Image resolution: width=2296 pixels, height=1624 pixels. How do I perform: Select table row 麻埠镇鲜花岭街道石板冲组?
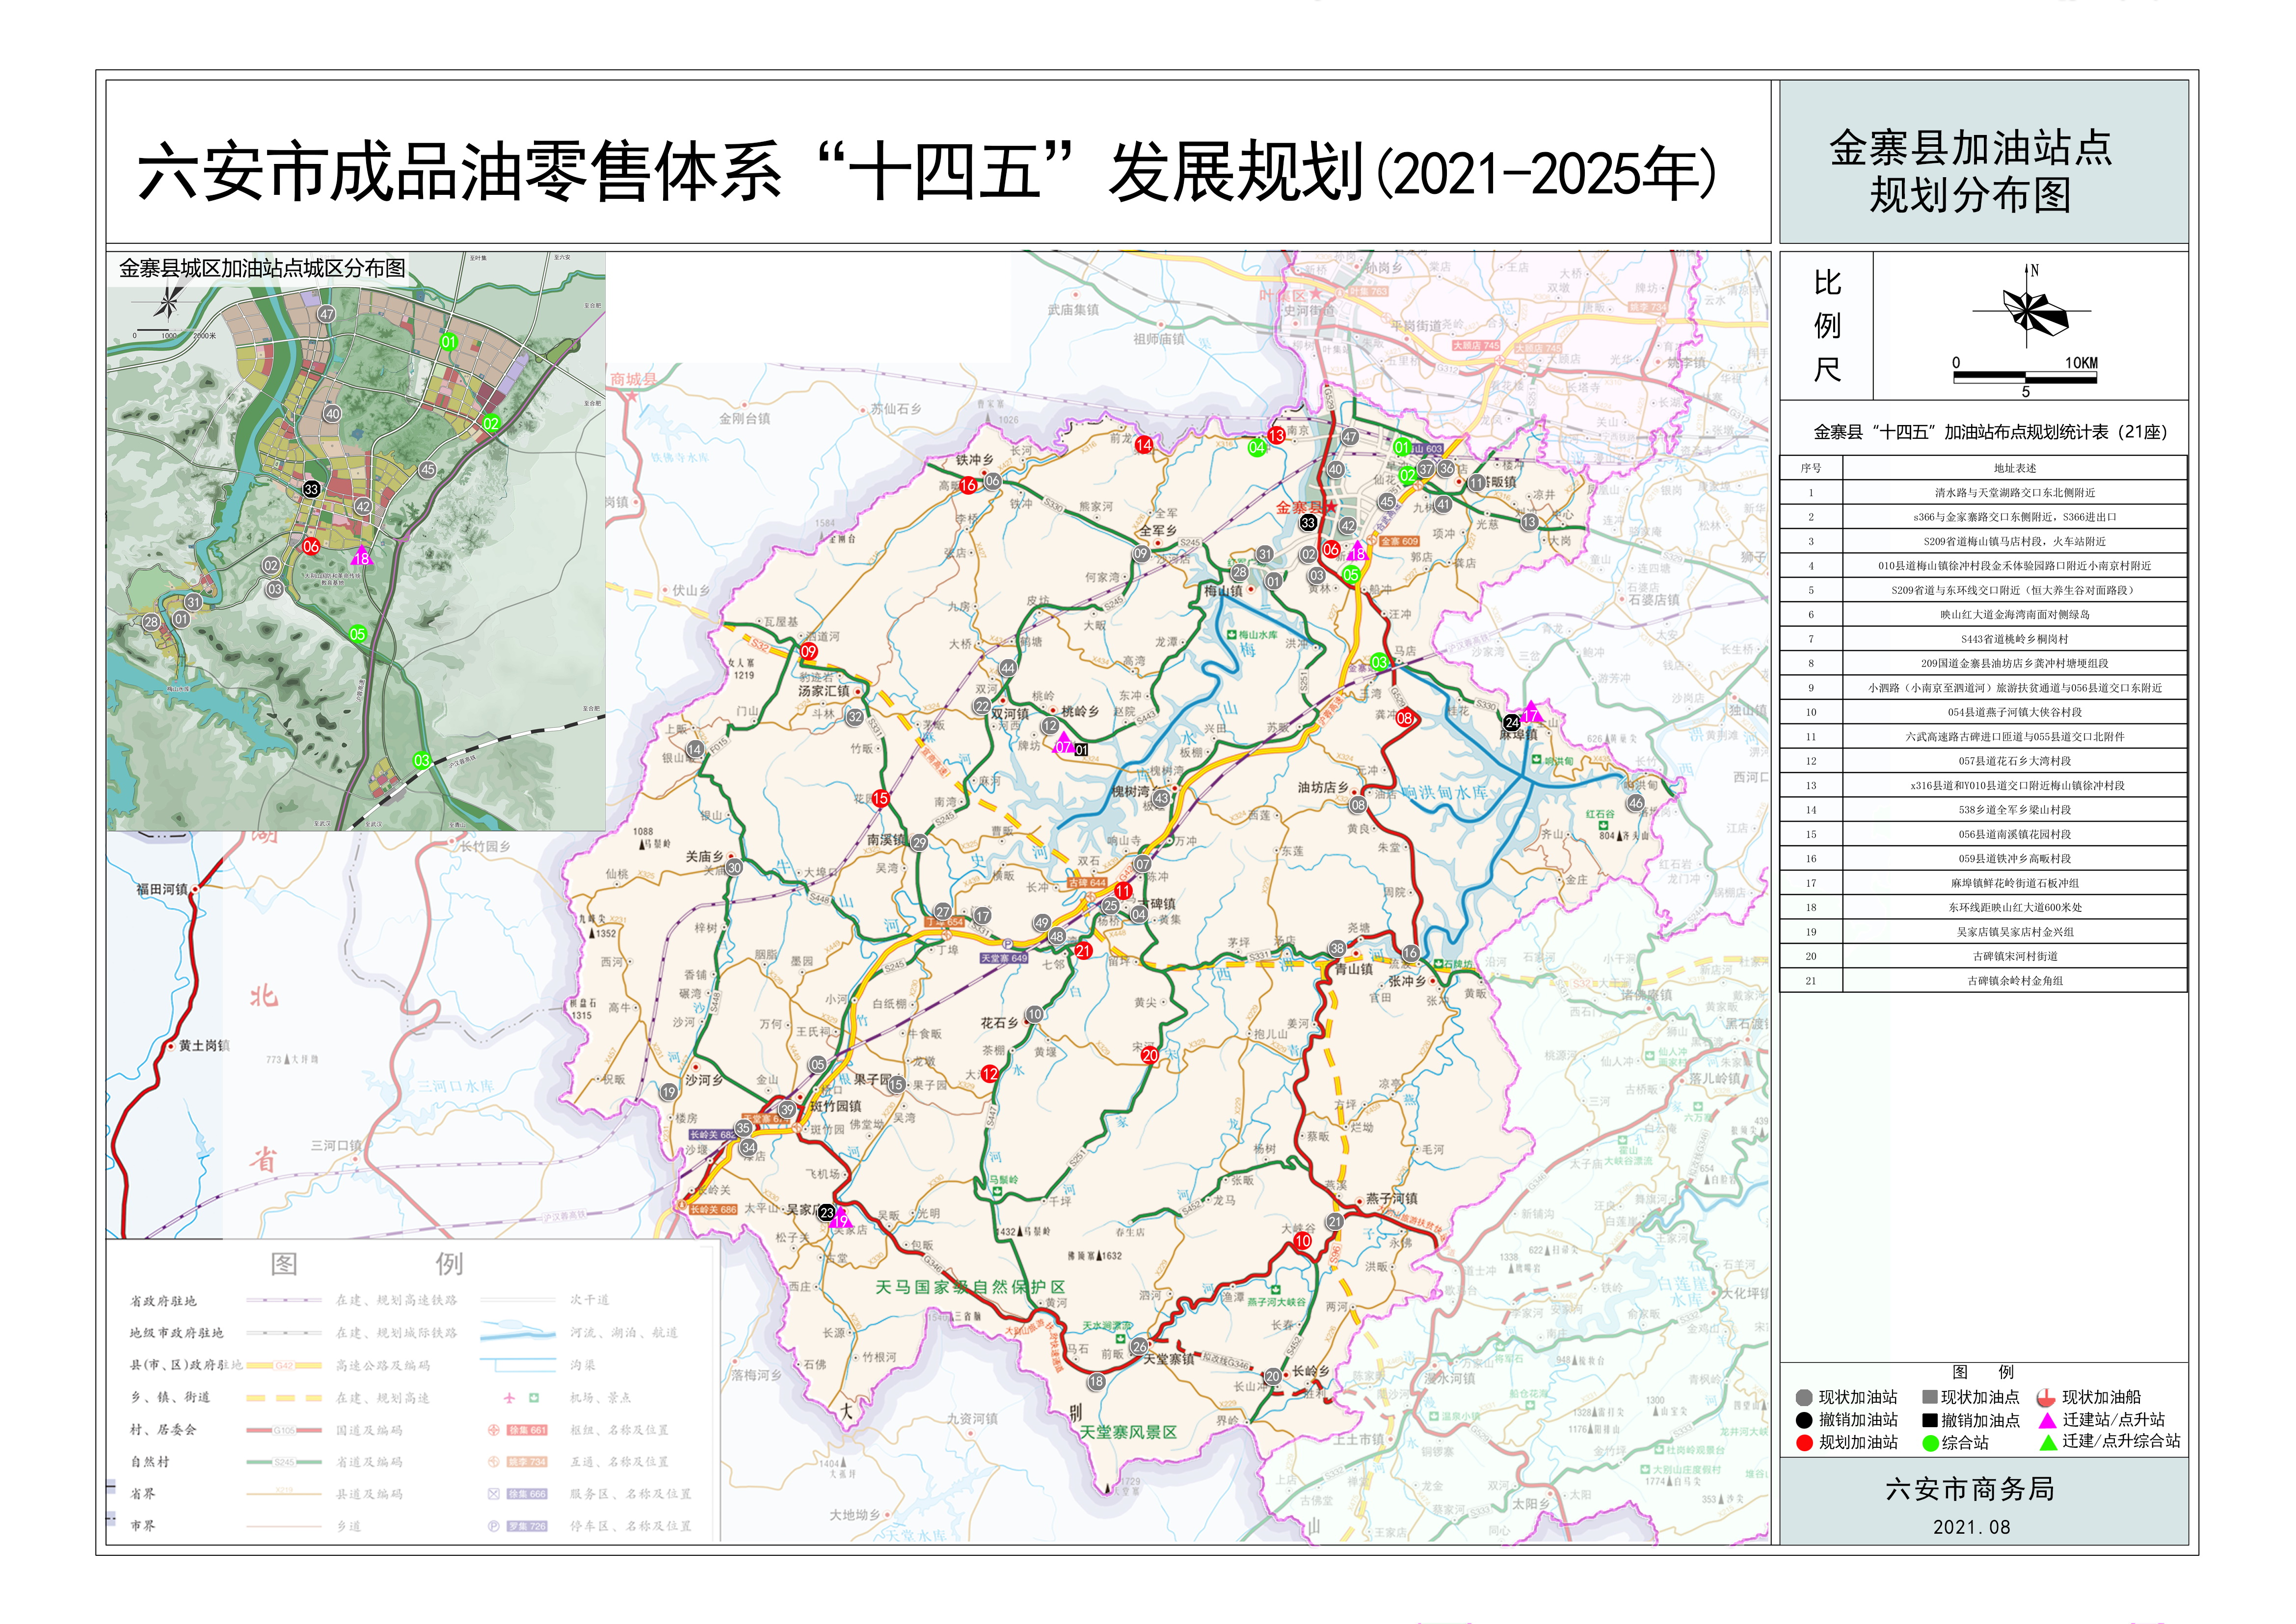point(1984,882)
